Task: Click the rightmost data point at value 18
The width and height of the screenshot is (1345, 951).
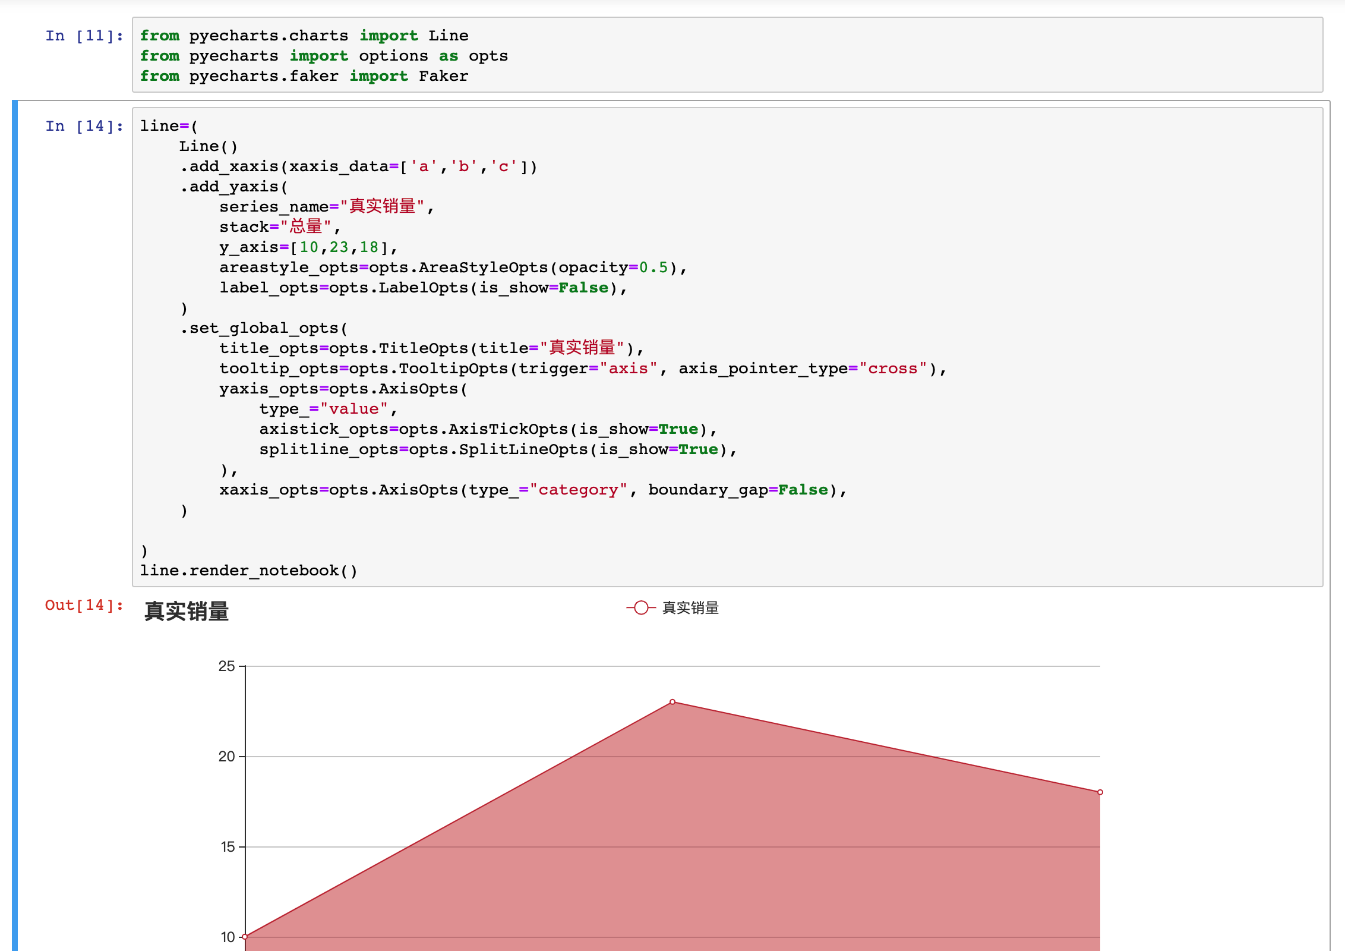Action: (x=1100, y=793)
